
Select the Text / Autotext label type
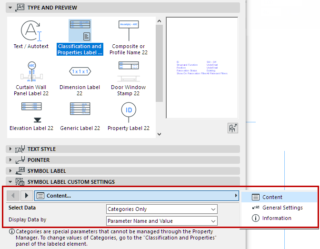coord(31,35)
